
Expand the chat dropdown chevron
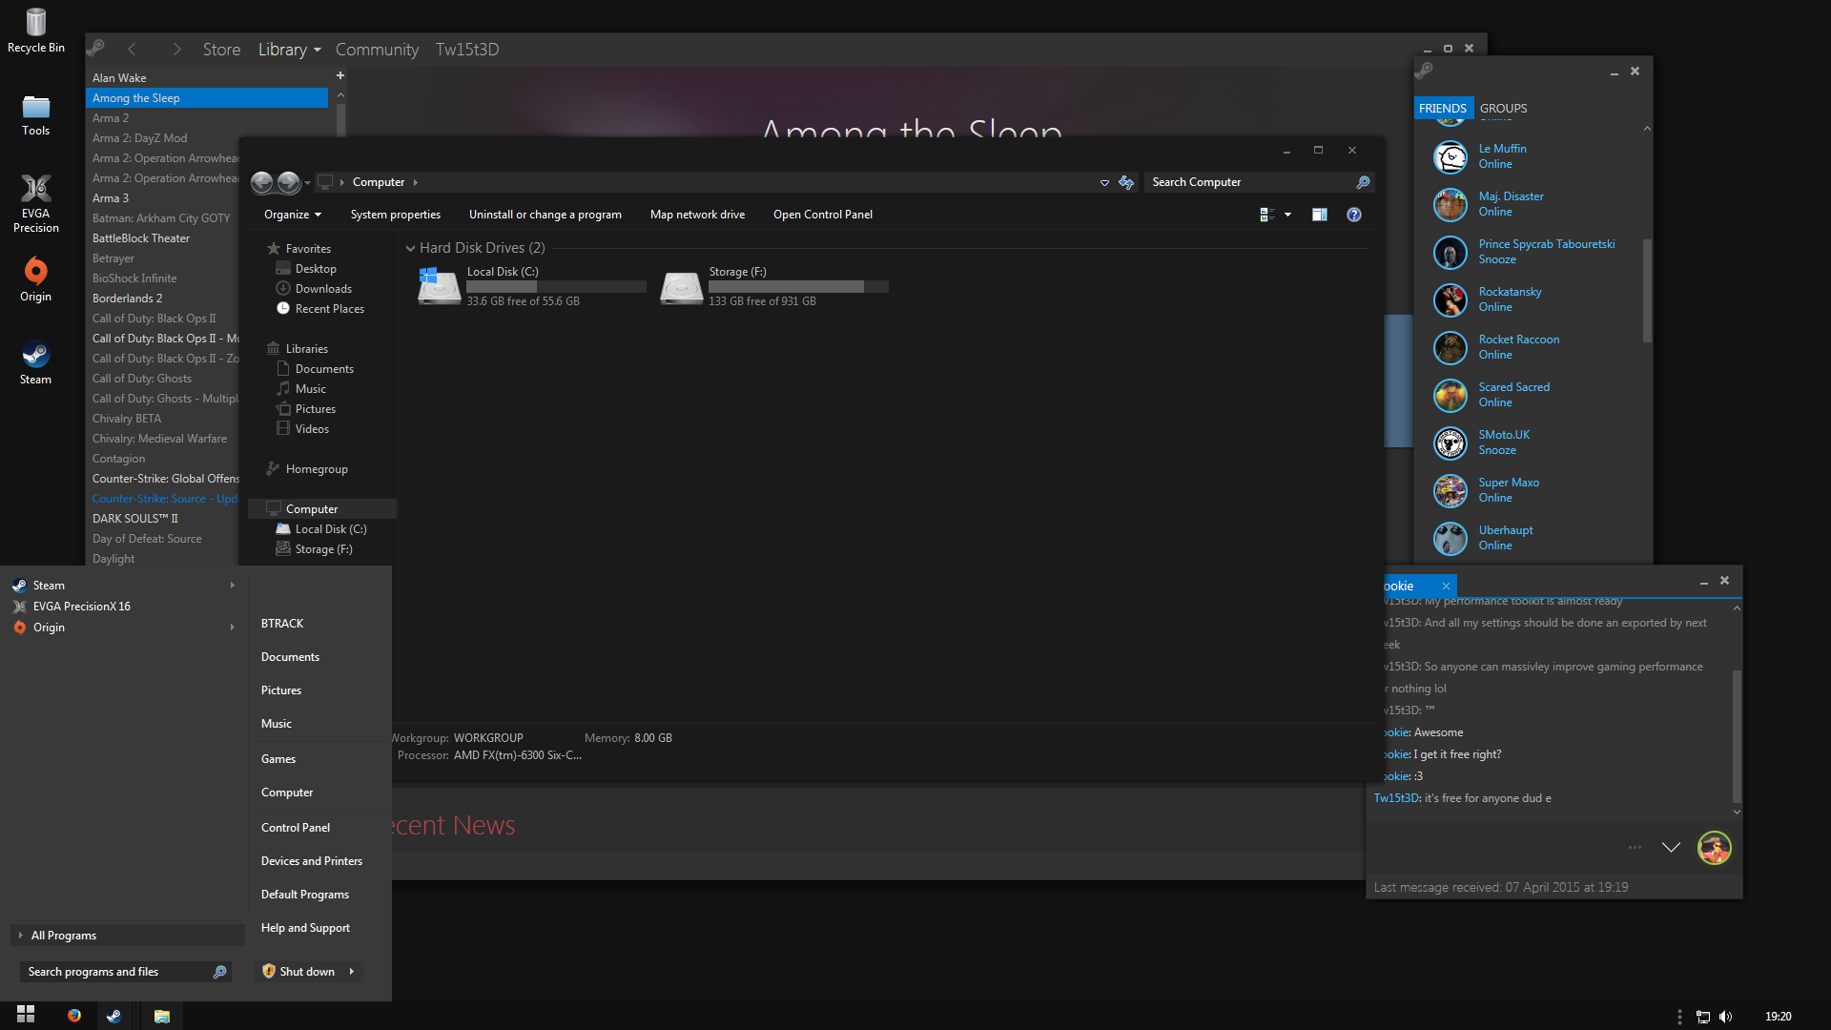tap(1671, 847)
